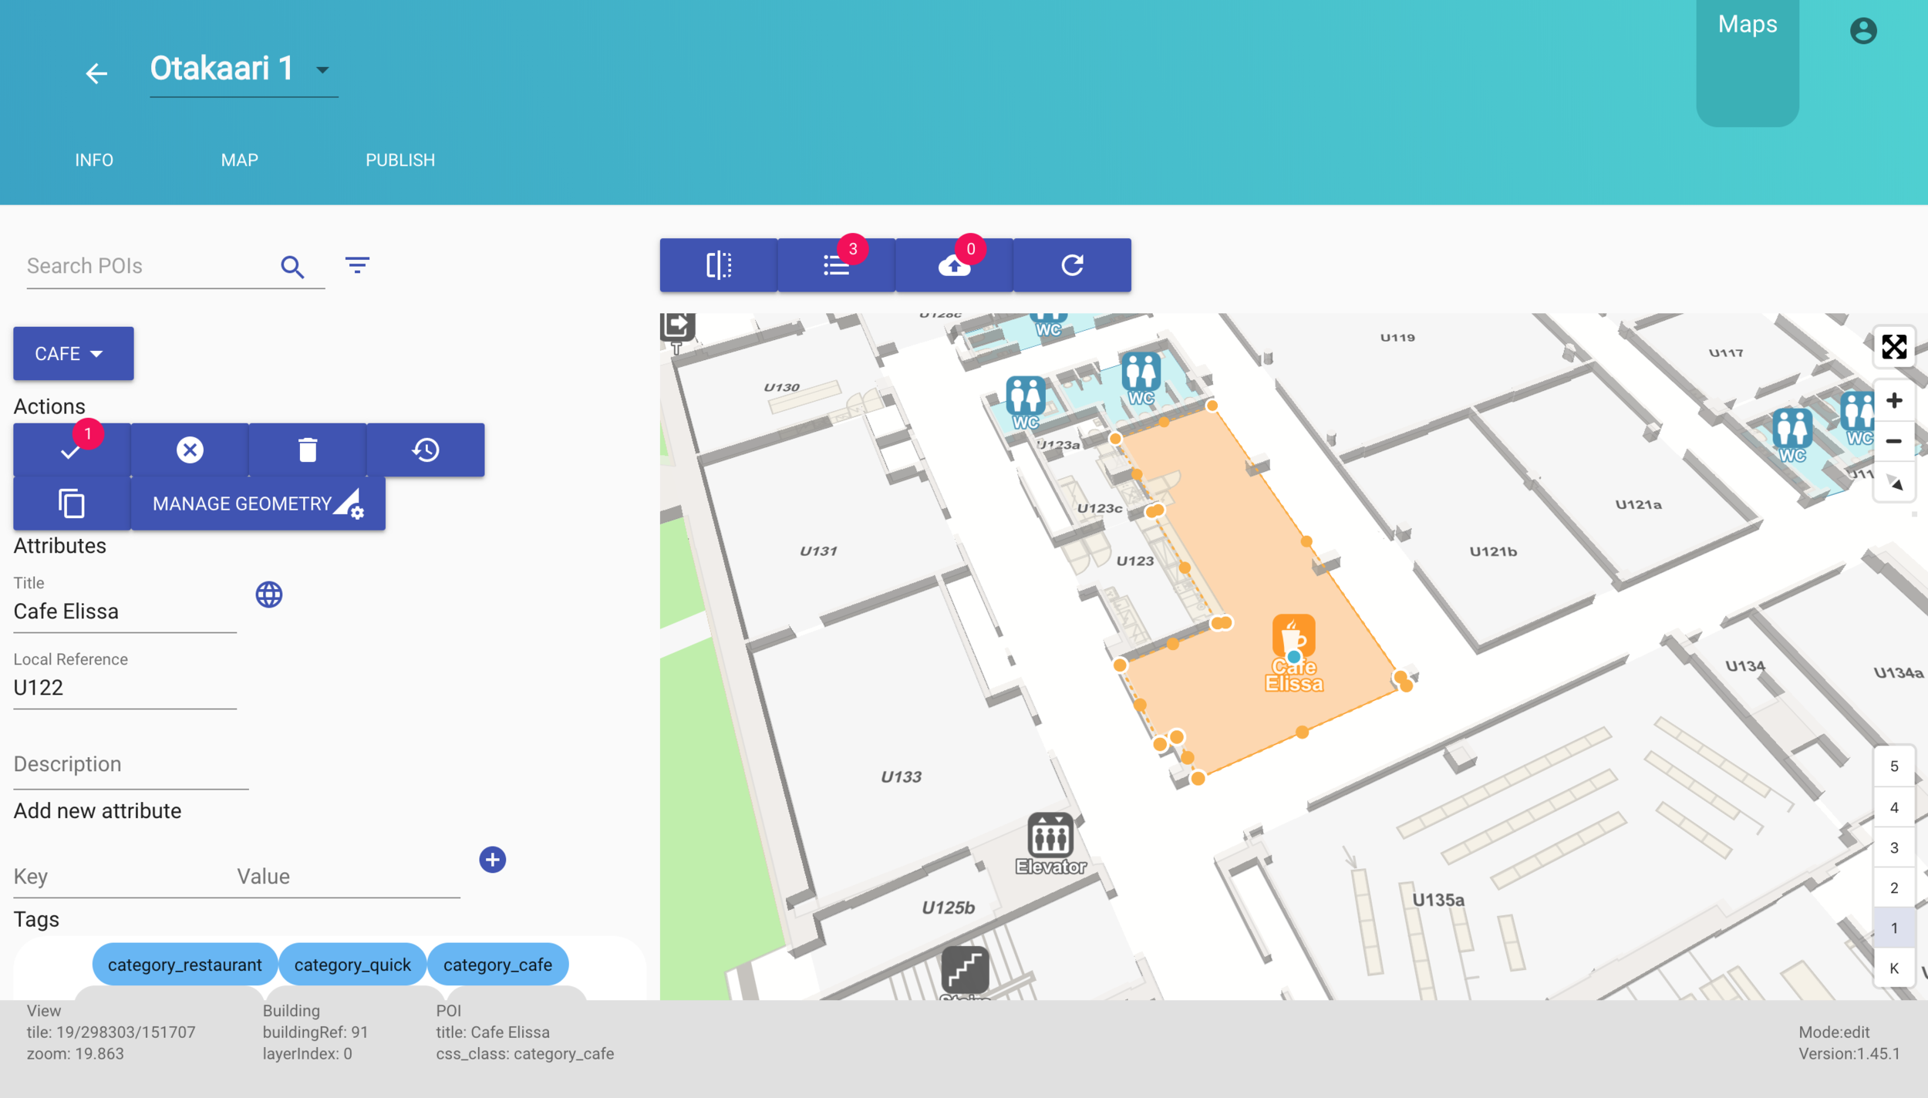
Task: Switch to the PUBLISH tab
Action: tap(399, 160)
